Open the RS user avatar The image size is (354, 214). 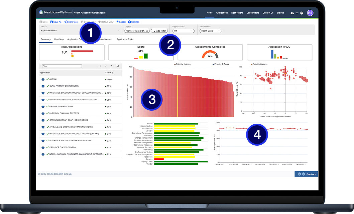(x=310, y=13)
